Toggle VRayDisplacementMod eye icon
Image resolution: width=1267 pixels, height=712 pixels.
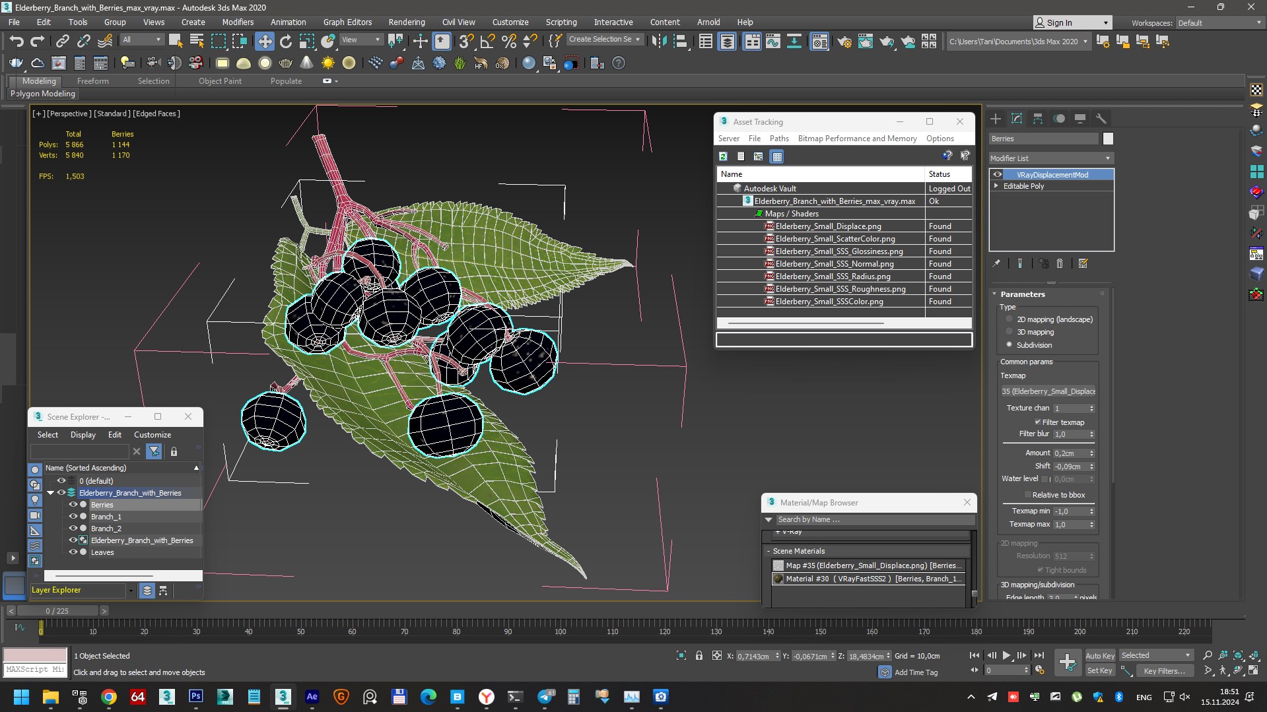tap(998, 175)
